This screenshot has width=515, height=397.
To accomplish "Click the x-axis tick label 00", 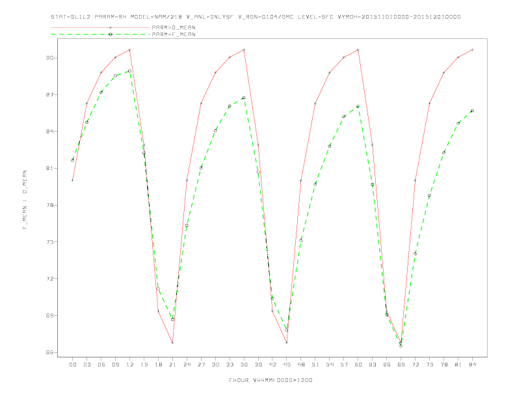I will click(73, 365).
